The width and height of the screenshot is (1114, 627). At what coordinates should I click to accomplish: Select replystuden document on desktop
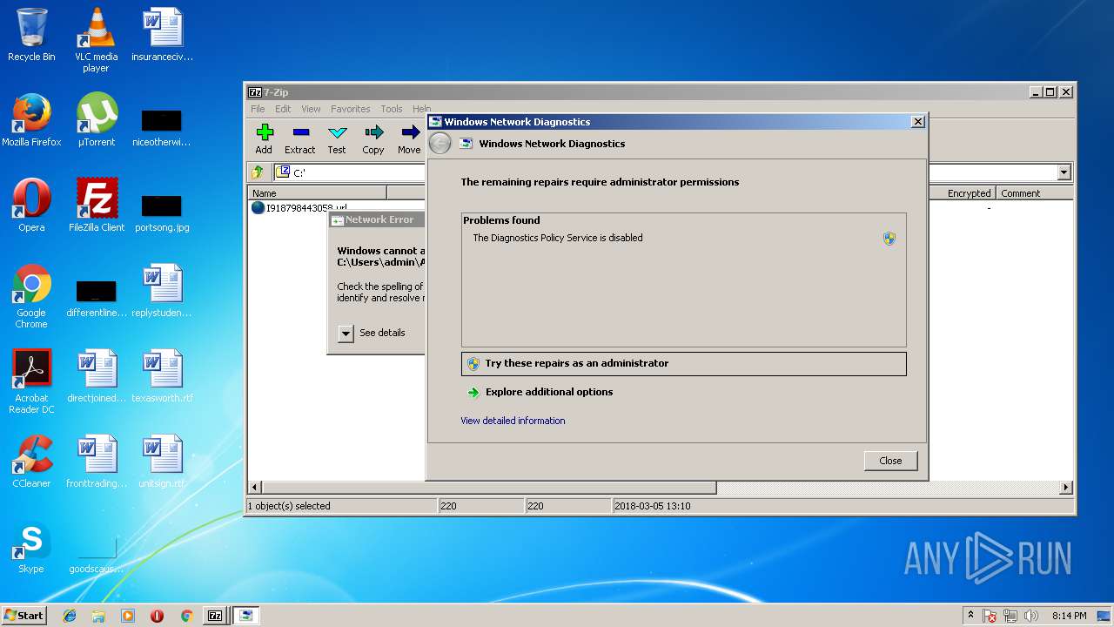(162, 291)
